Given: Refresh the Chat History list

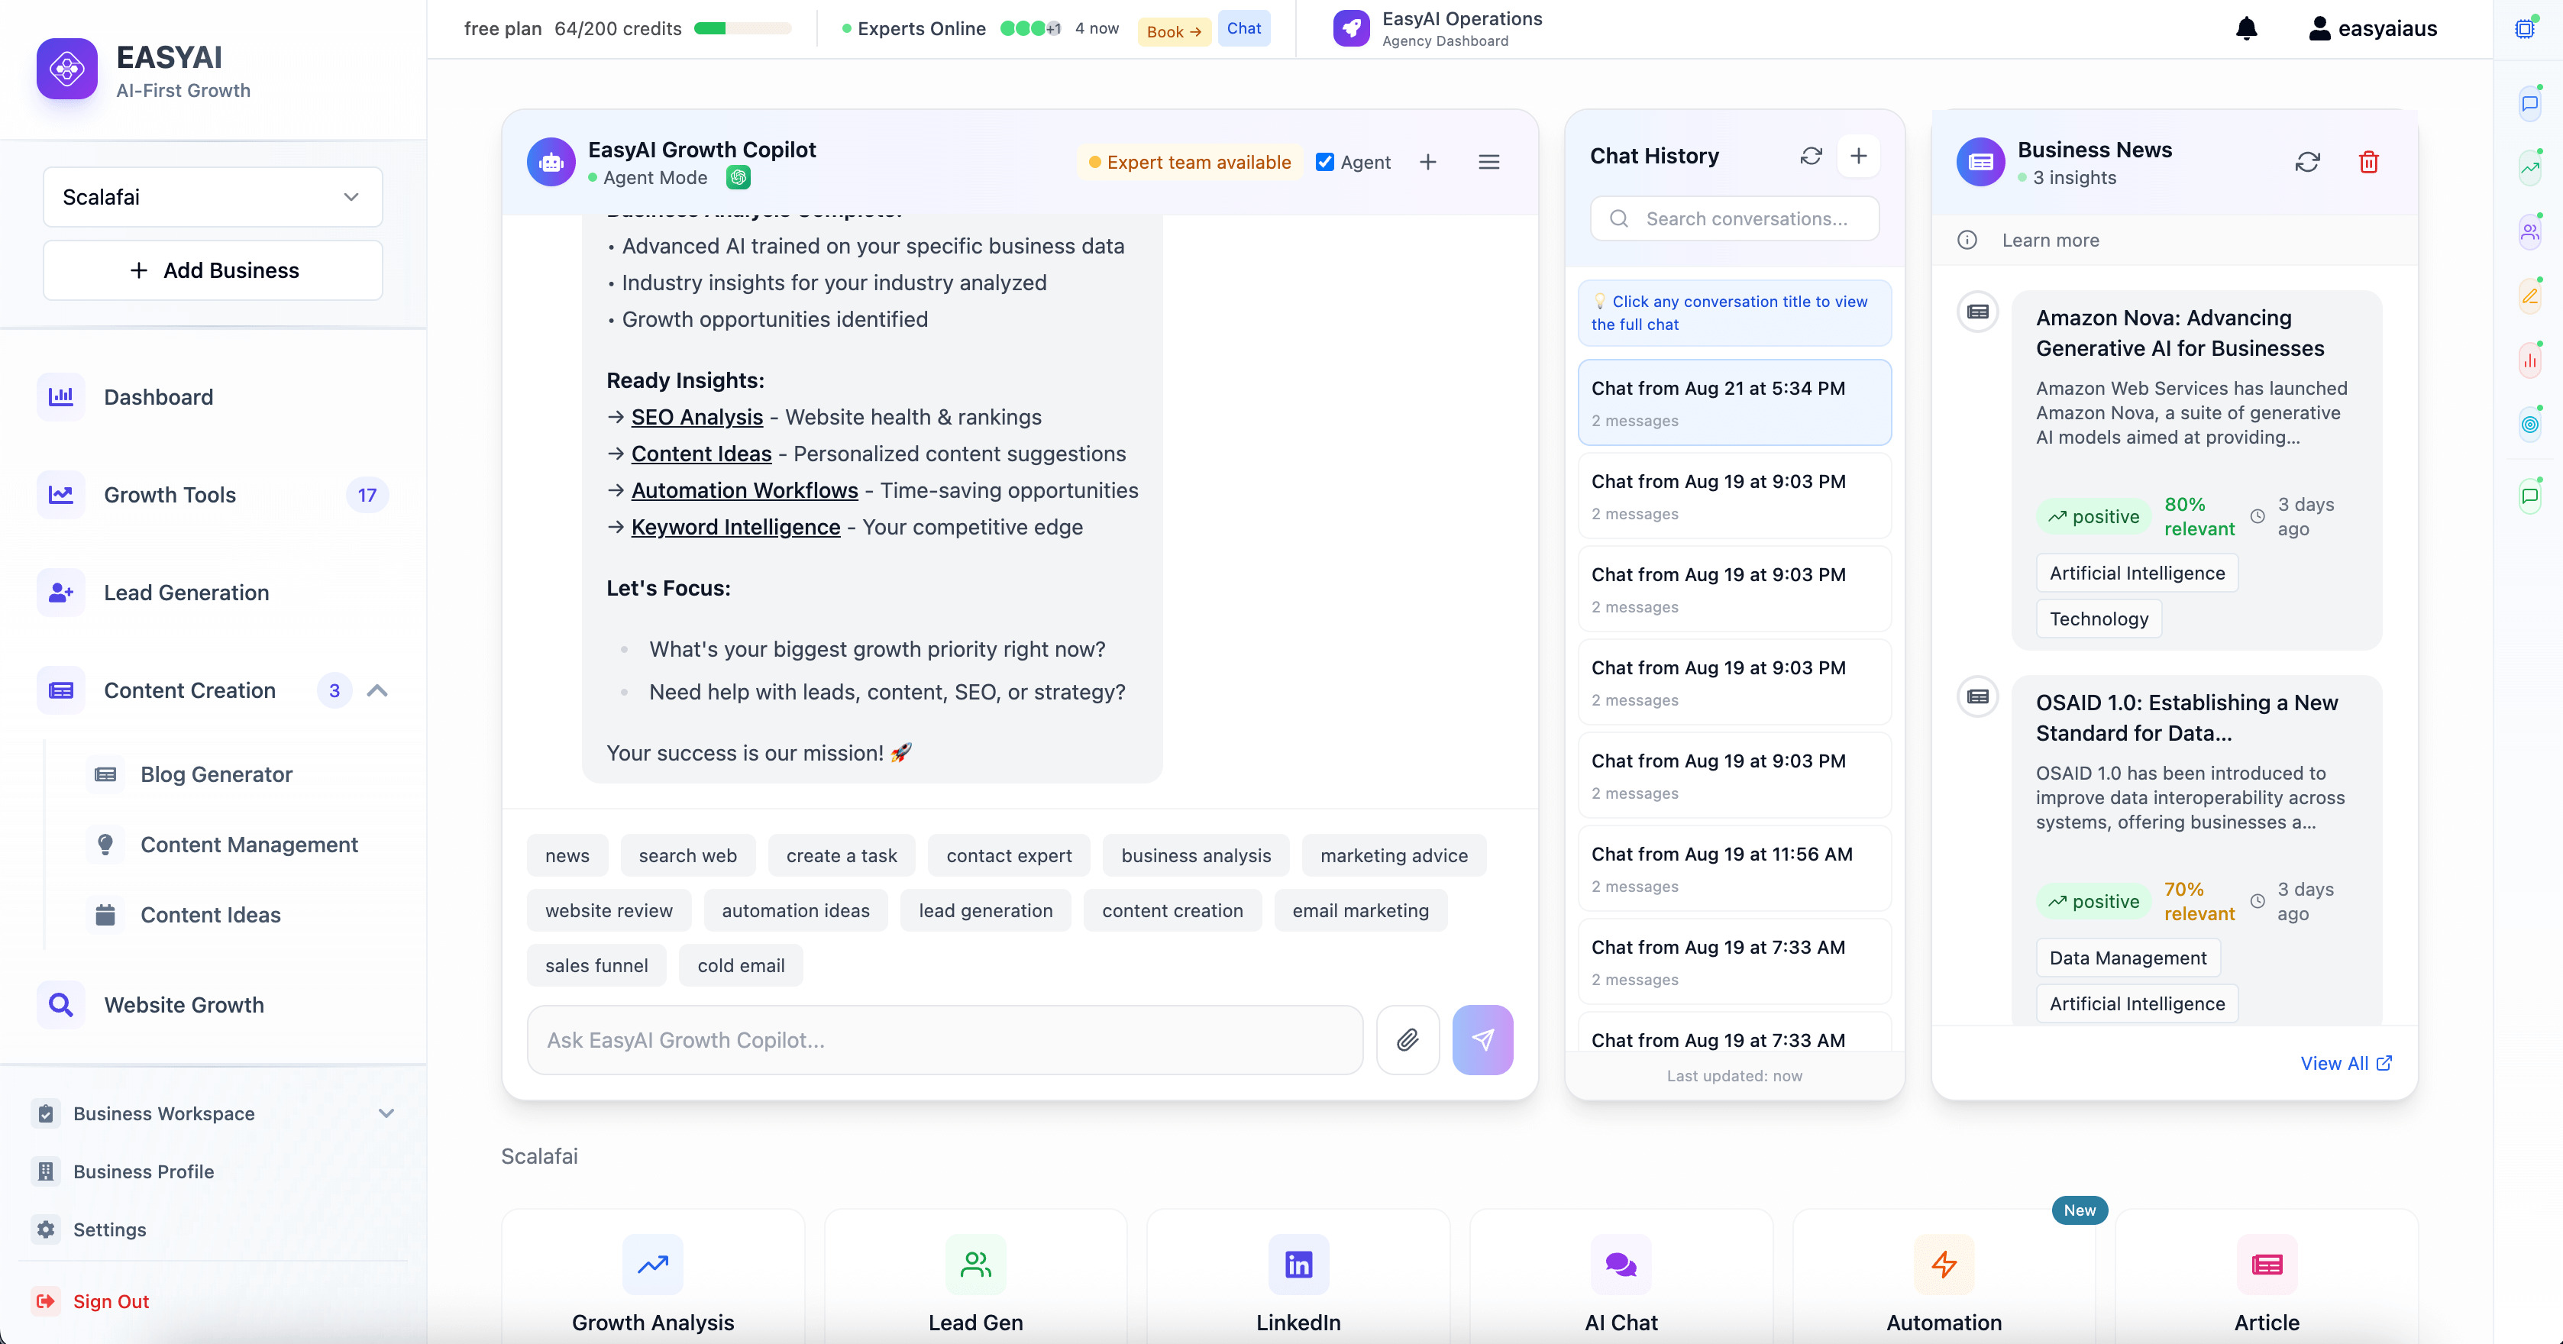Looking at the screenshot, I should pyautogui.click(x=1811, y=157).
